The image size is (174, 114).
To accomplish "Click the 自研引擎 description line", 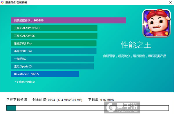I will [x=135, y=56].
